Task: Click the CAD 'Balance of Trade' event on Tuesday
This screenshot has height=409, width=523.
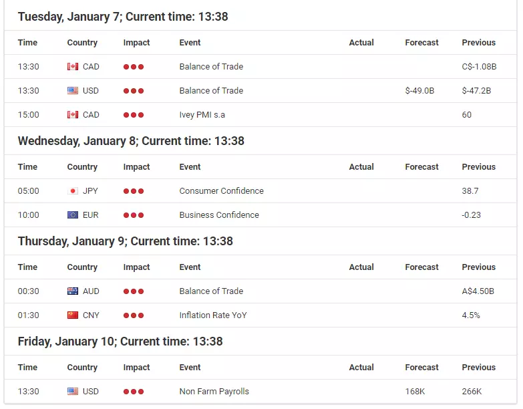Action: [x=212, y=67]
